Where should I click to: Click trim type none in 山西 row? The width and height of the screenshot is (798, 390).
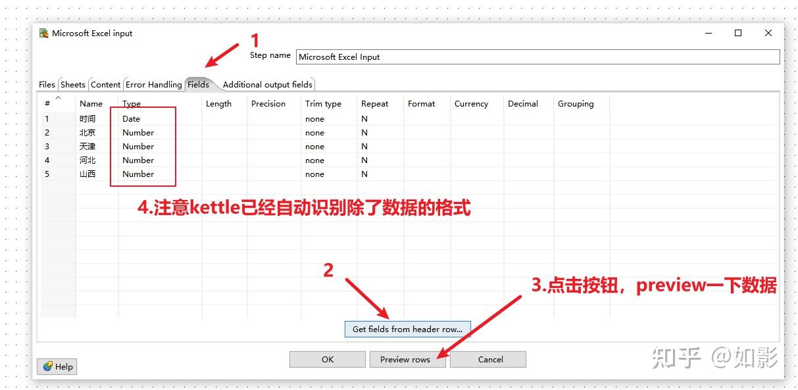pyautogui.click(x=314, y=174)
